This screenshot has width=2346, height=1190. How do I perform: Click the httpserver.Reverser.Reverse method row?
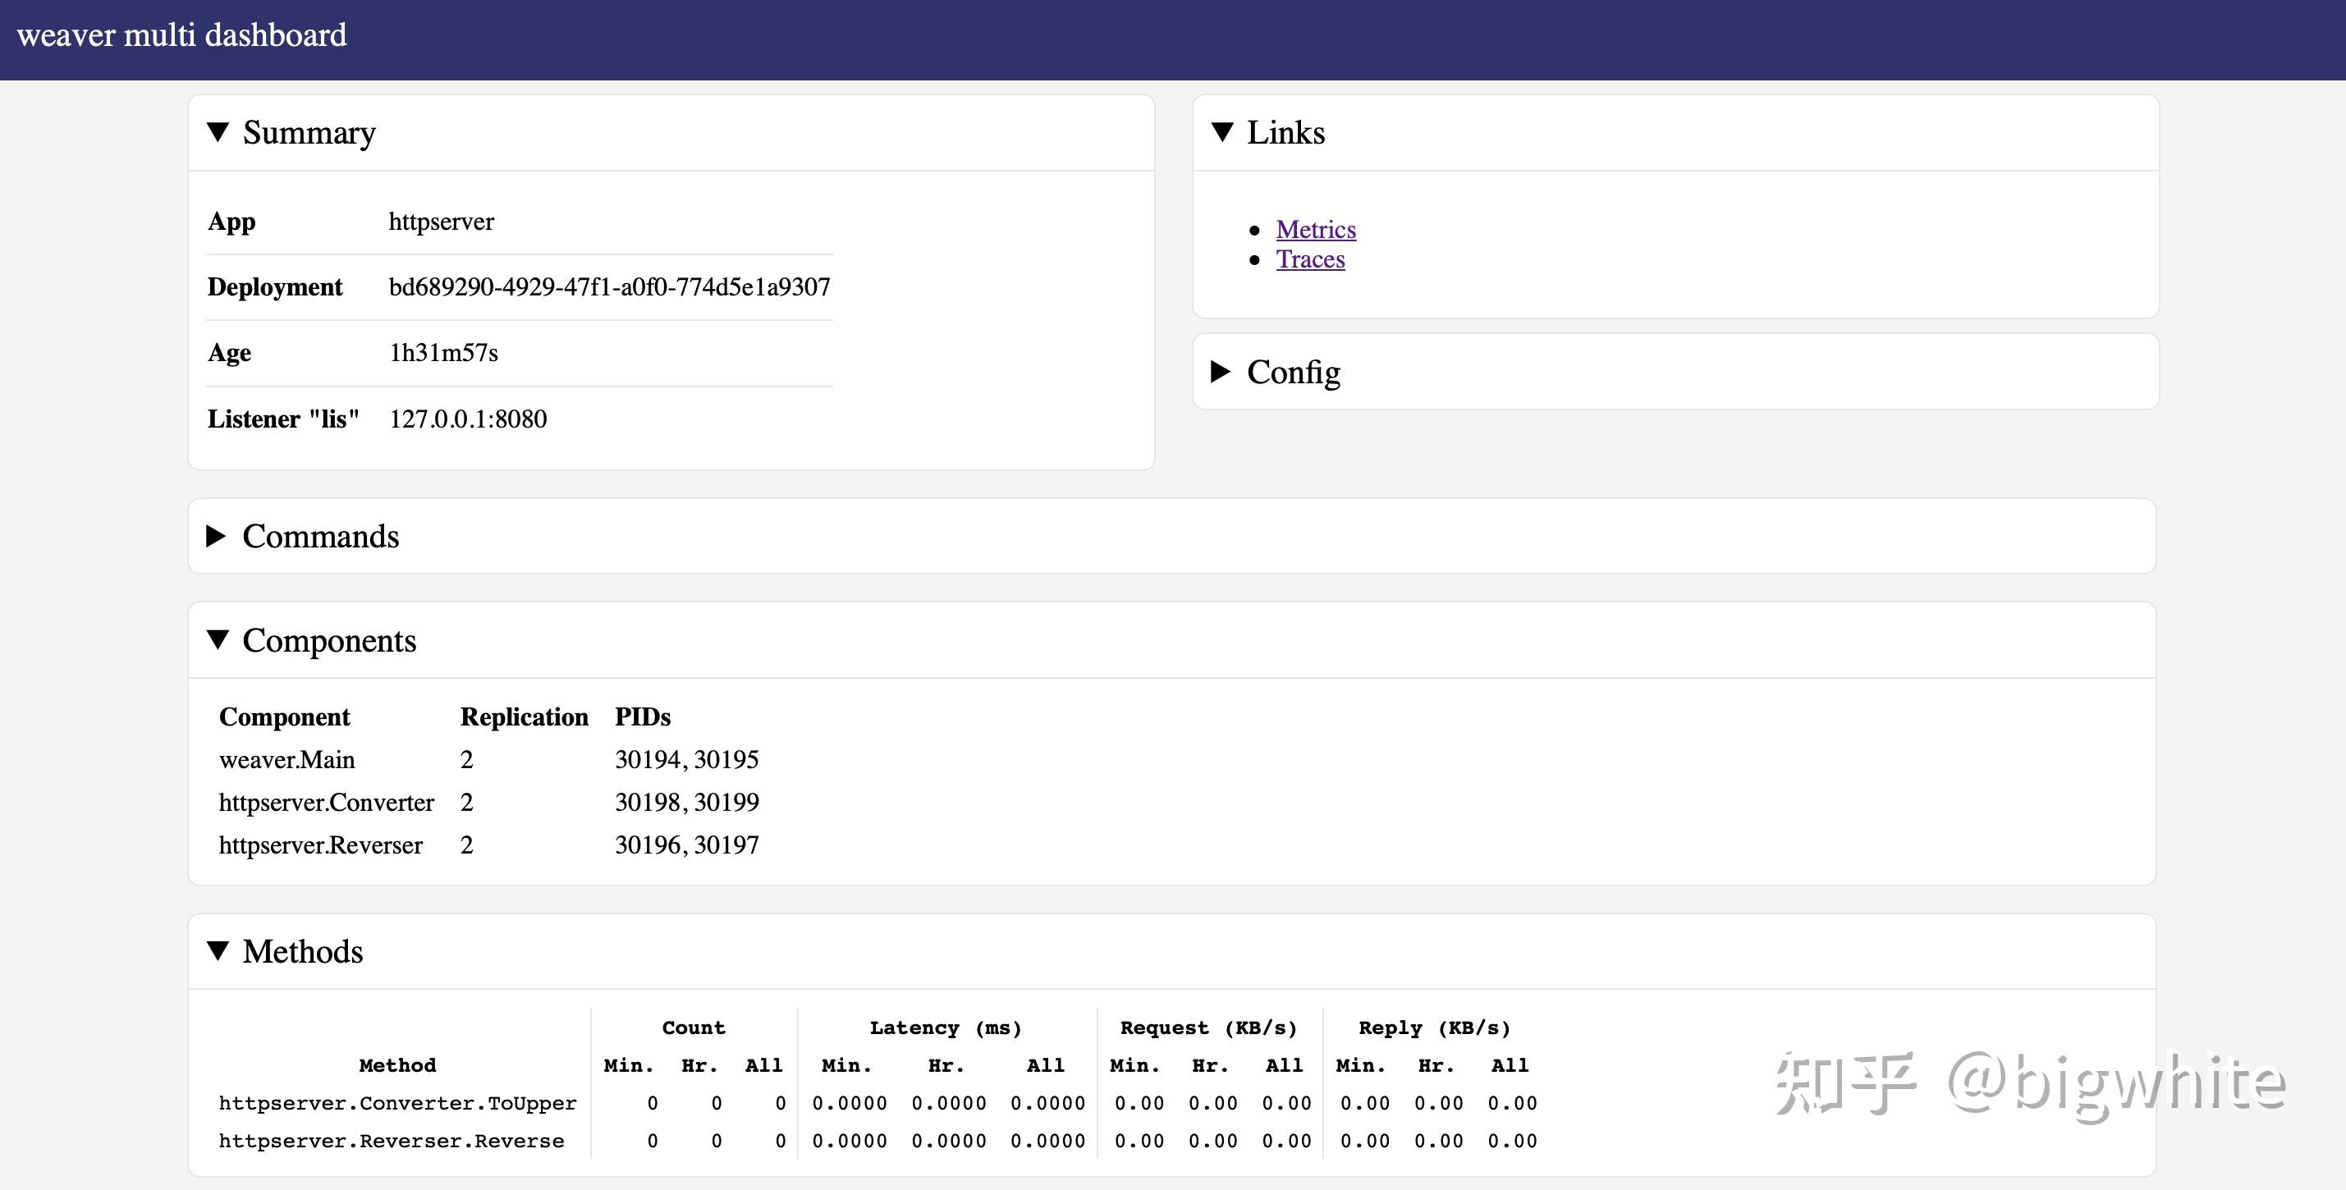tap(392, 1141)
